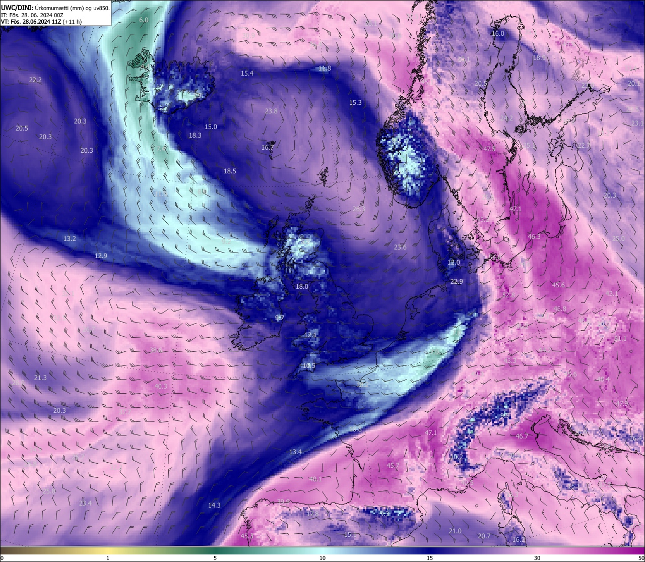This screenshot has height=562, width=645.
Task: Click the 20.7 value label
Action: coord(484,536)
